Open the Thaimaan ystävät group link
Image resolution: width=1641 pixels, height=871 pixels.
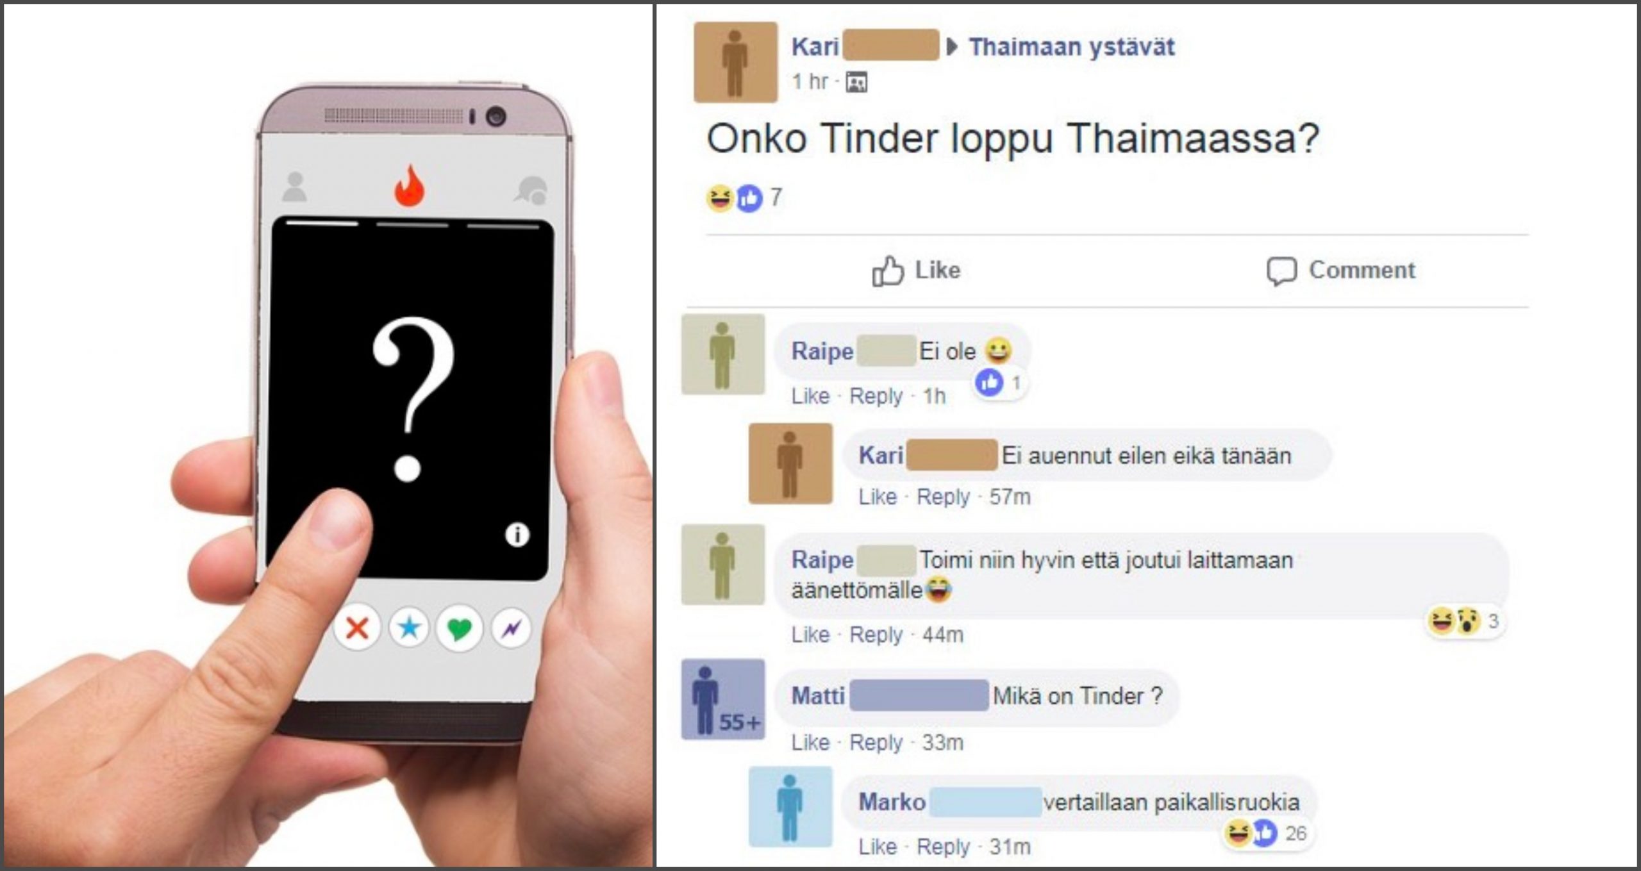(x=1071, y=47)
